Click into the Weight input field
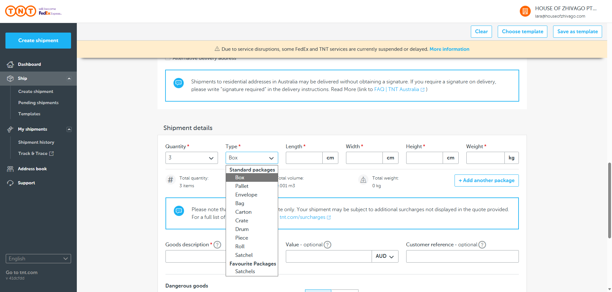The height and width of the screenshot is (292, 612). click(x=485, y=158)
